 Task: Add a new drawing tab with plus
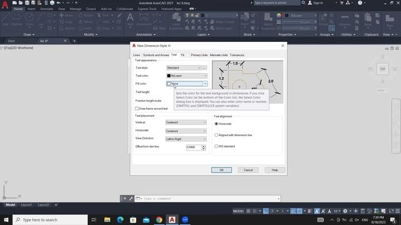tap(75, 41)
